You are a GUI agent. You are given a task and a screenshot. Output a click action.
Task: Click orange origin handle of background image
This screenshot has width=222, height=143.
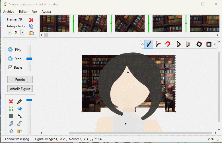pos(82,112)
